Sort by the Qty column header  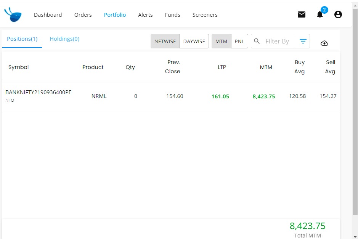(130, 67)
